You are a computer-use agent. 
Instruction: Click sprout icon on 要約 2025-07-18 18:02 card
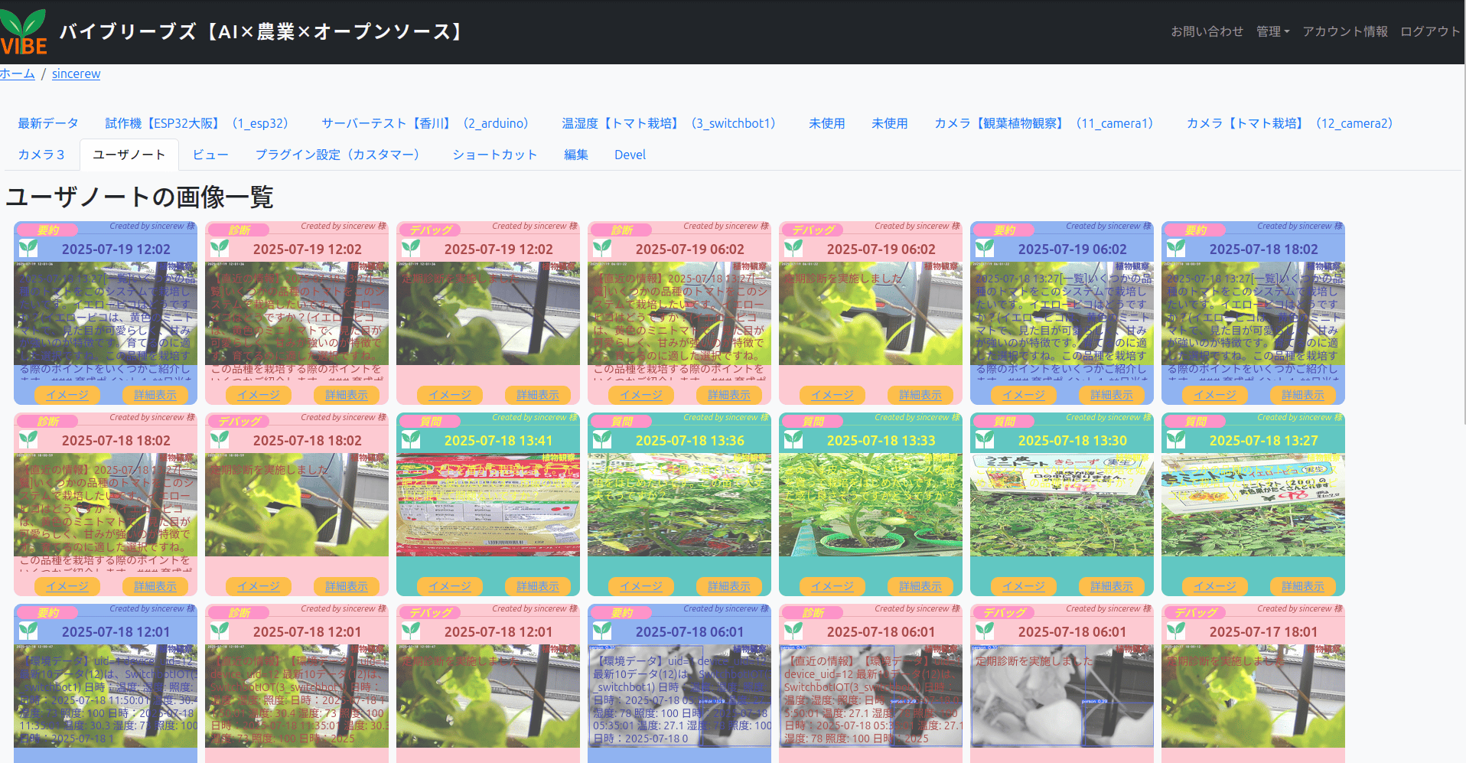click(x=1176, y=248)
